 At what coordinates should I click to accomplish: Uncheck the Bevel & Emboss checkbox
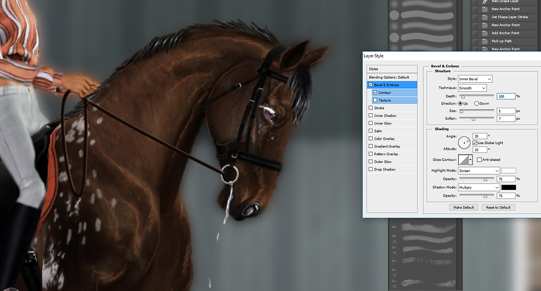370,84
